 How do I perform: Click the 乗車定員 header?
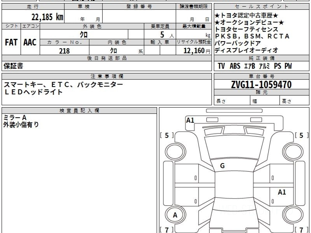160,26
